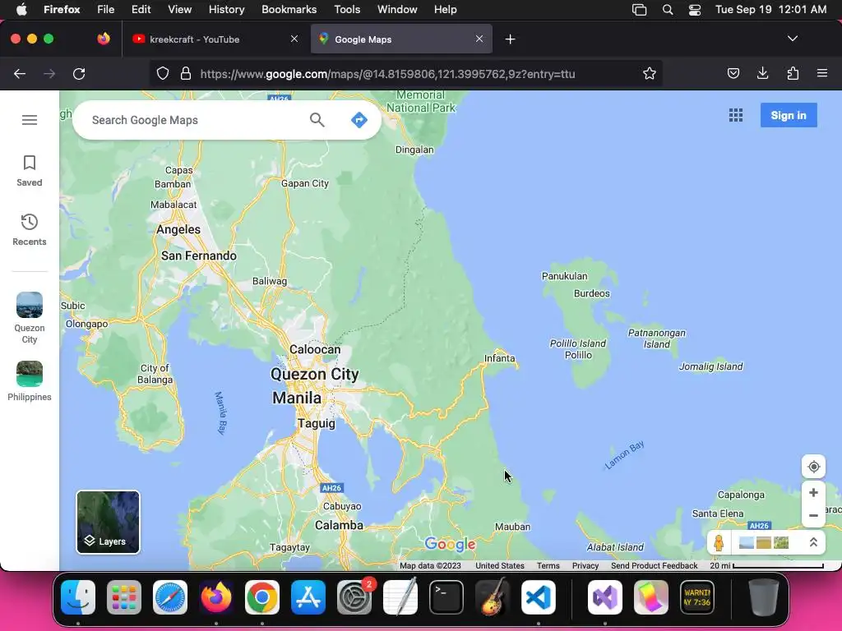Screen dimensions: 842x631
Task: Click the Sign in button
Action: tap(789, 115)
